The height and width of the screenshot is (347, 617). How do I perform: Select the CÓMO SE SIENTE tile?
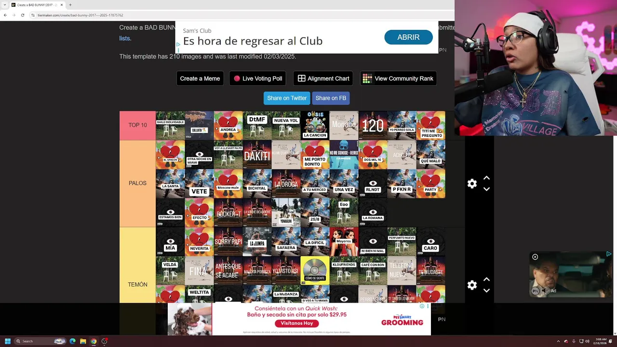315,270
